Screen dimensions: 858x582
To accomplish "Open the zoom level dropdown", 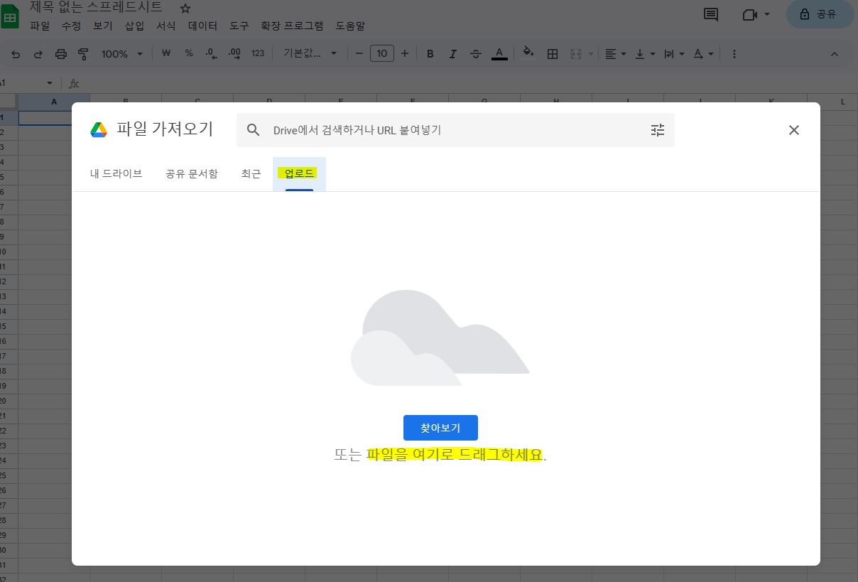I will [x=121, y=53].
